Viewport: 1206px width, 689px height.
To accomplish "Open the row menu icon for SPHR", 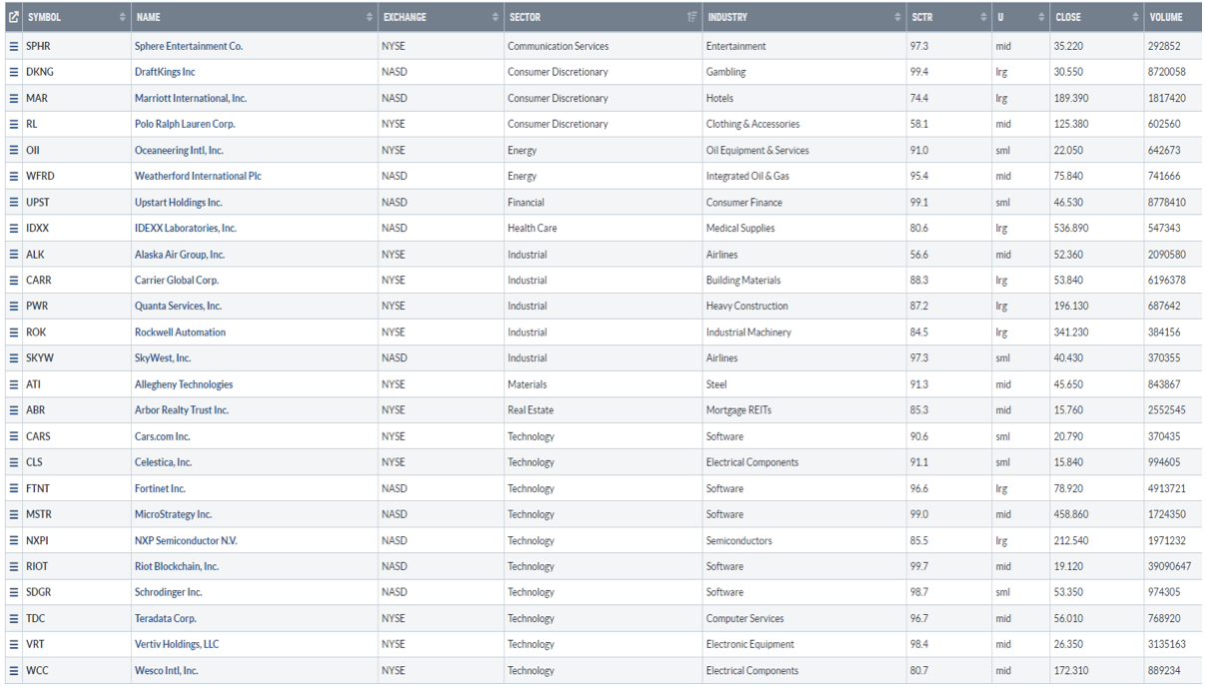I will point(14,46).
